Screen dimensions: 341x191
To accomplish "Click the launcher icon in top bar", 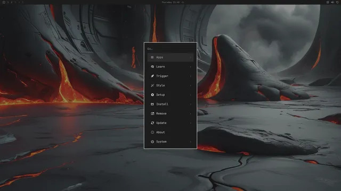I will (x=4, y=2).
